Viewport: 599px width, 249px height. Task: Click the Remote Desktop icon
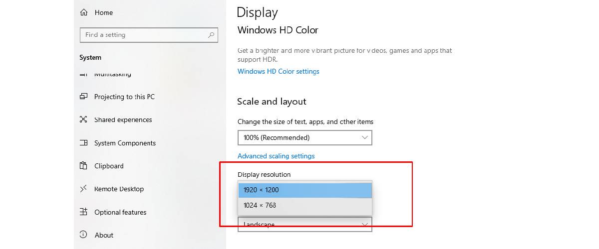(84, 189)
